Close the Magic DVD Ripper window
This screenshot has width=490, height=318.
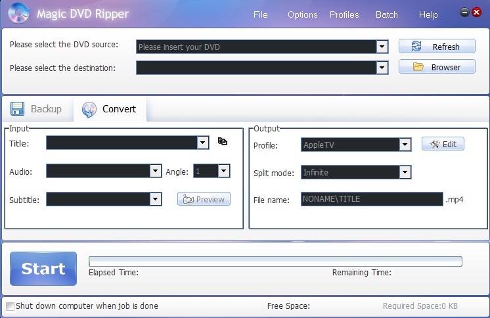click(477, 12)
